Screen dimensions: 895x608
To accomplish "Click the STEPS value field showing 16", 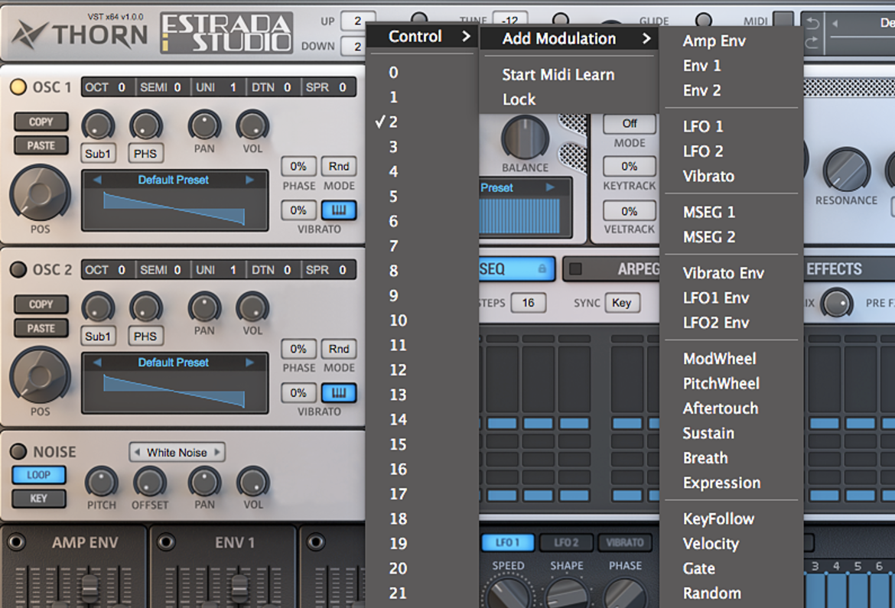I will click(x=528, y=303).
